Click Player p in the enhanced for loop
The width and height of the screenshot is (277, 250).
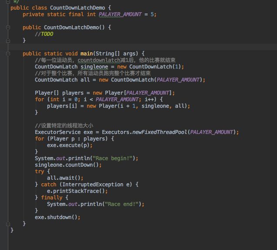click(62, 139)
